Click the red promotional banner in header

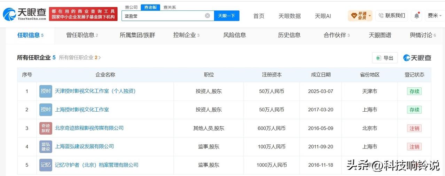pyautogui.click(x=83, y=14)
